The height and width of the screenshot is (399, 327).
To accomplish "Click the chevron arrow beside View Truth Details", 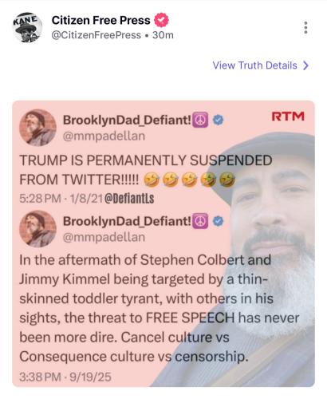I will point(305,65).
